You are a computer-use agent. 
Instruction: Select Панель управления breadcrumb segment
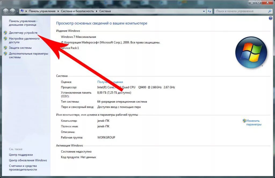point(42,11)
